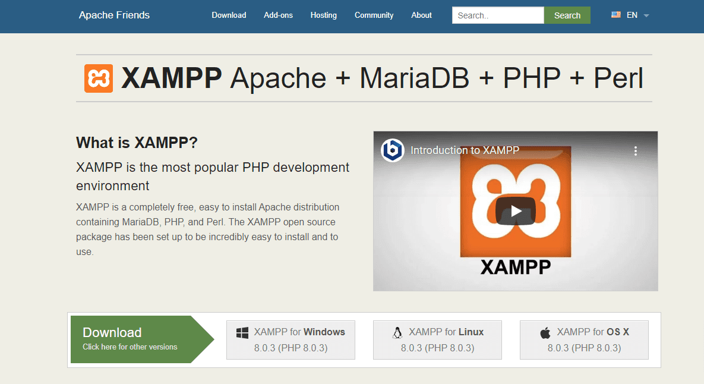The height and width of the screenshot is (384, 704).
Task: Download XAMPP for Linux 8.0.3
Action: pyautogui.click(x=437, y=339)
